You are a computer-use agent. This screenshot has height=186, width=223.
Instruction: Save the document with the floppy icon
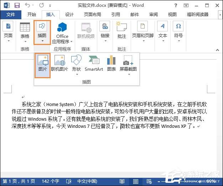click(x=17, y=5)
